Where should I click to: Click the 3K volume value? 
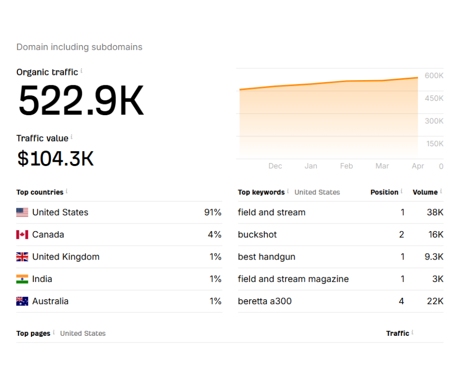pos(438,279)
